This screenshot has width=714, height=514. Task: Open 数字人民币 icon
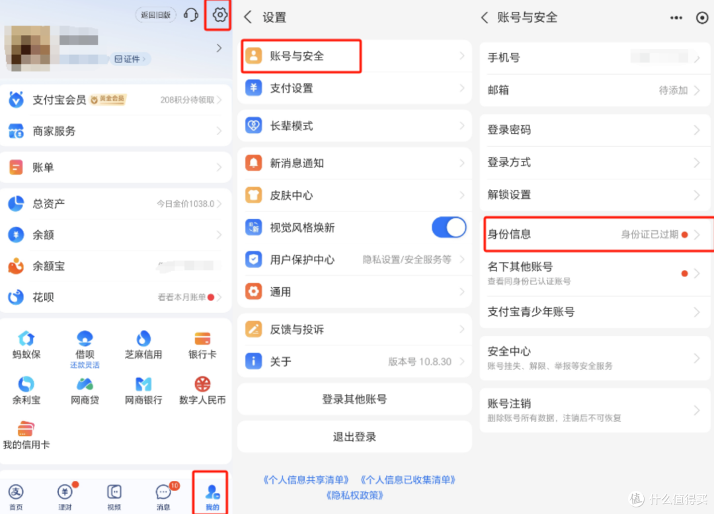click(x=202, y=384)
